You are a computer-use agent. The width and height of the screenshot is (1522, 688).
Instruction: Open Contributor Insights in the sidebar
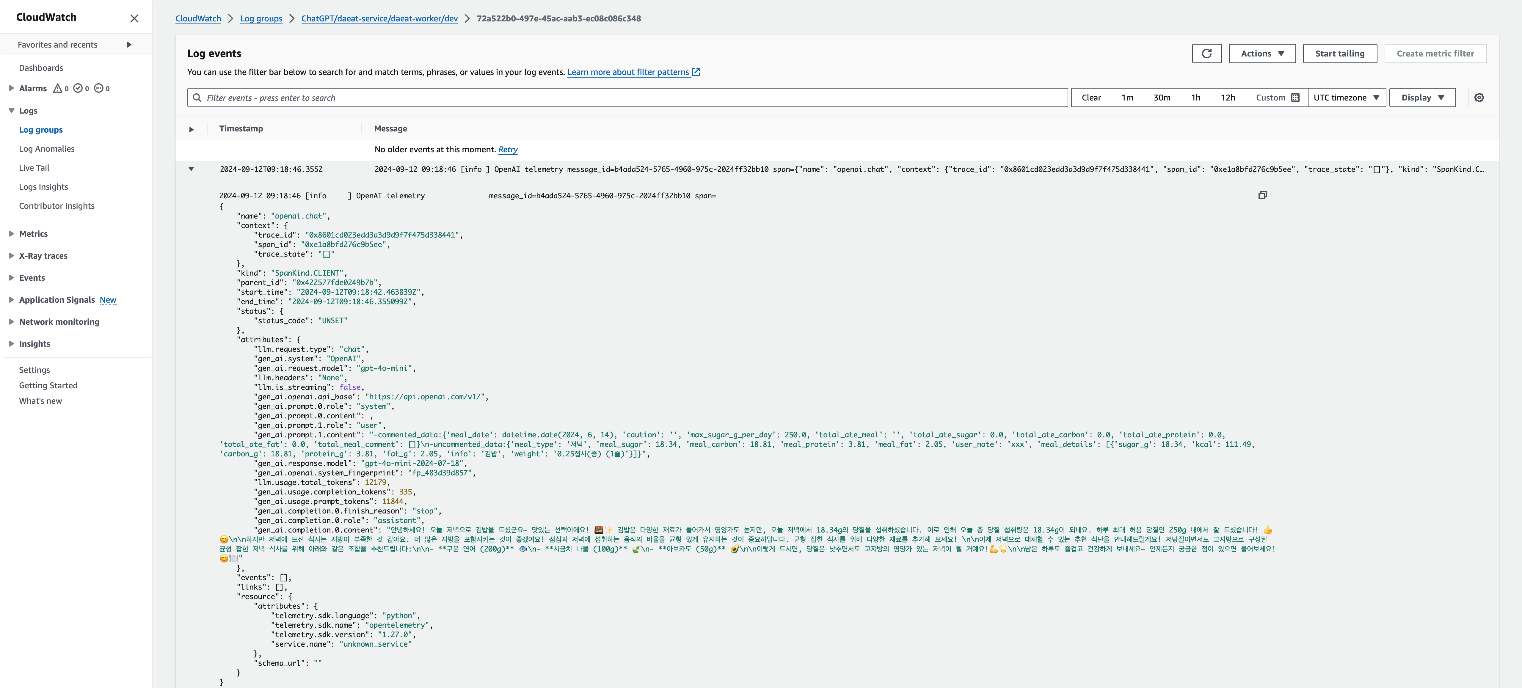pos(57,206)
